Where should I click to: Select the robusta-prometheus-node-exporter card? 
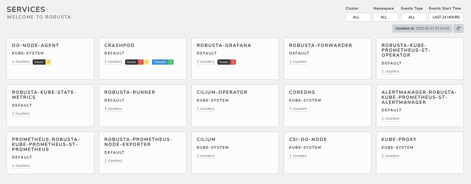tap(142, 153)
